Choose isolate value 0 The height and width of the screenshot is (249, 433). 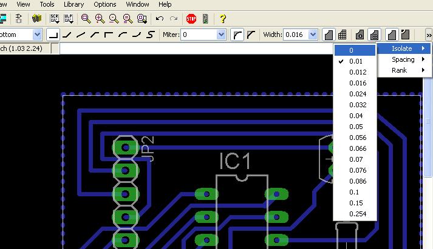(355, 50)
